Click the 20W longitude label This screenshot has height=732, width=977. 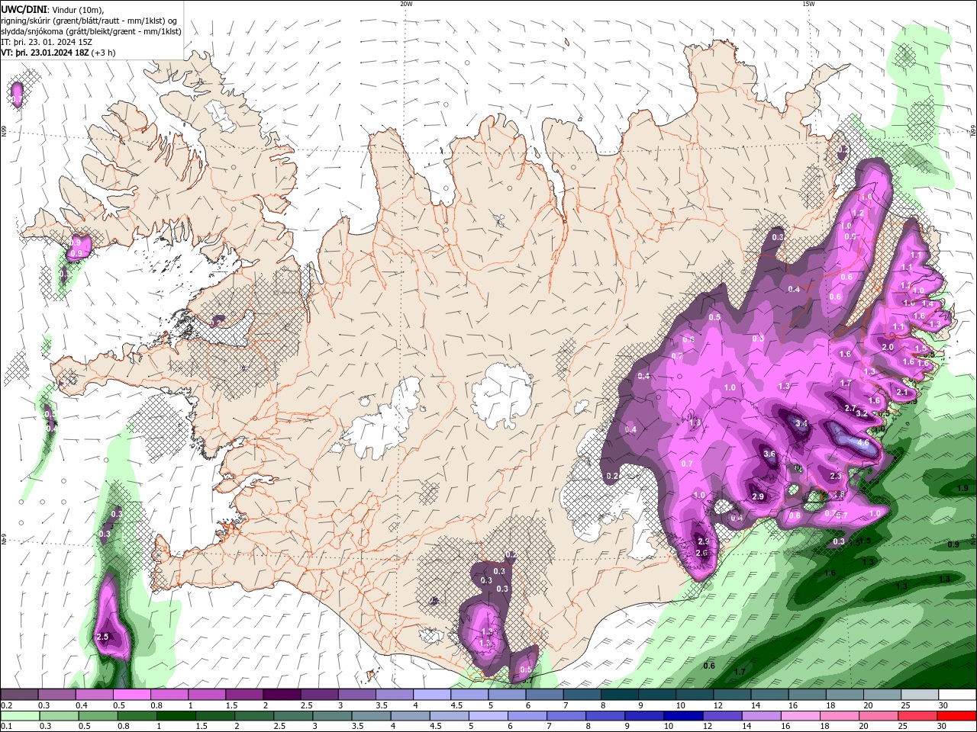[406, 4]
